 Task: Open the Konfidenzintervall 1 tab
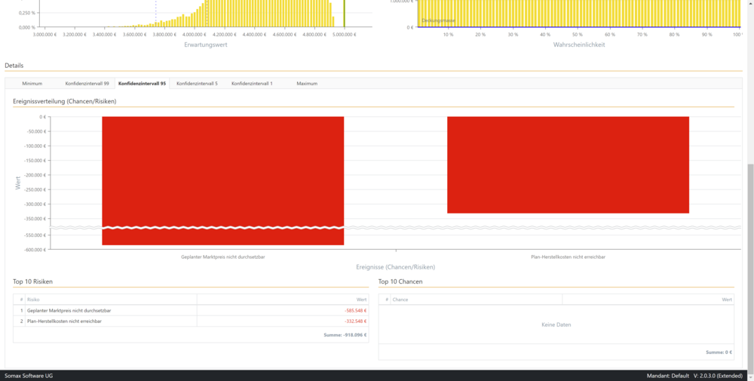[252, 84]
